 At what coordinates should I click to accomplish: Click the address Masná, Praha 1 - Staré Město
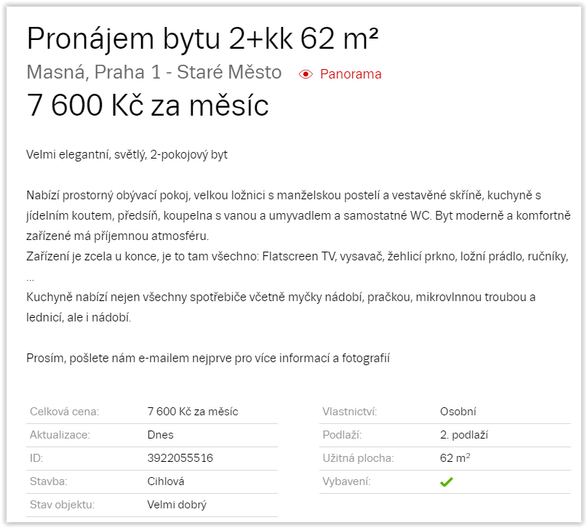point(153,73)
